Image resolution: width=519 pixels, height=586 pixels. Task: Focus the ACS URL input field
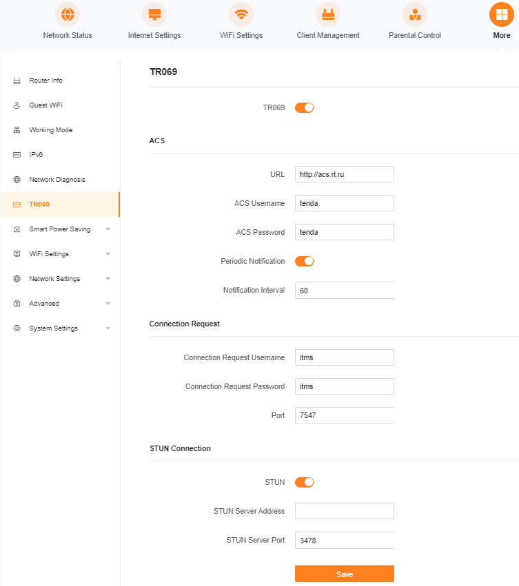click(x=344, y=174)
